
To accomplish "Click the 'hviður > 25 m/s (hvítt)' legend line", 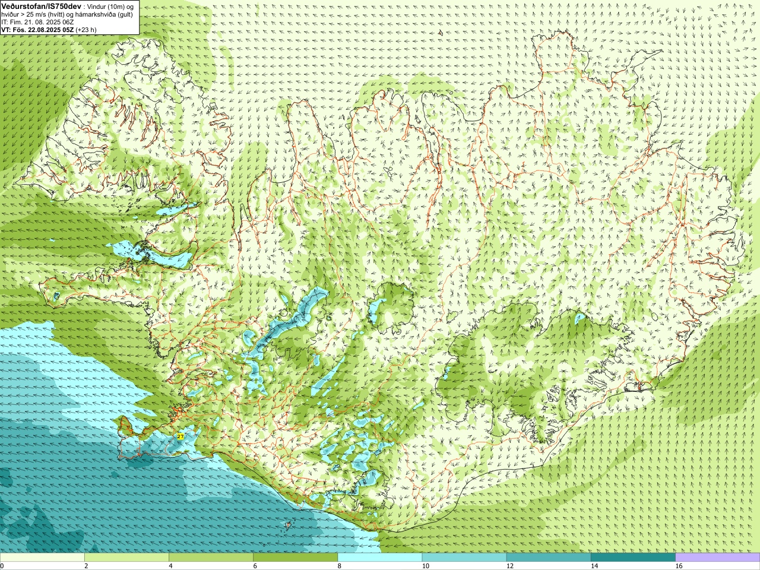I will pyautogui.click(x=67, y=14).
